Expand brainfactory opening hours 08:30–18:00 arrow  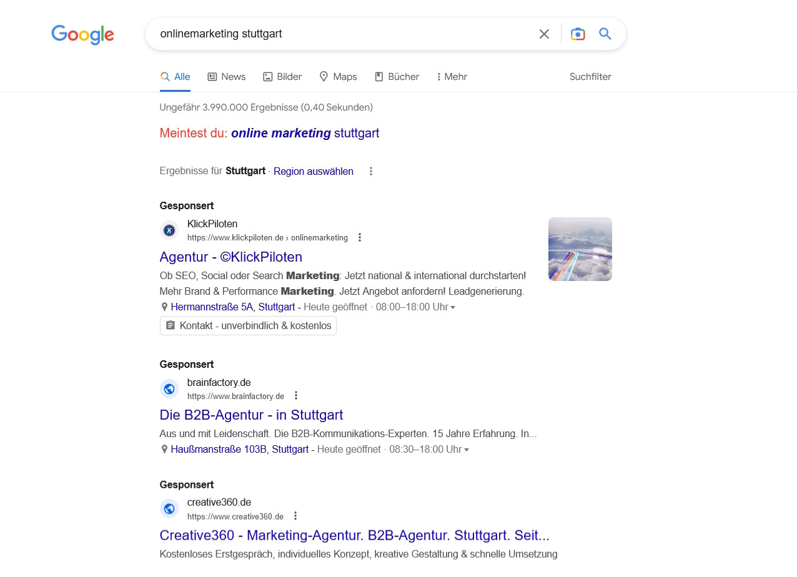point(467,450)
